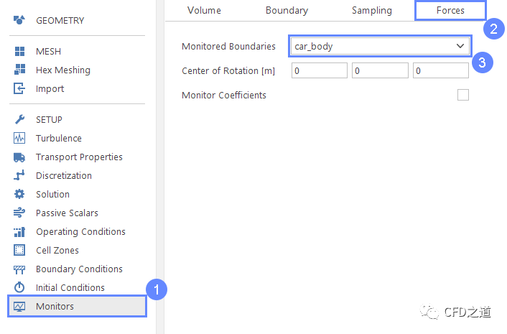Open the Sampling tab
The width and height of the screenshot is (507, 334).
coord(371,10)
